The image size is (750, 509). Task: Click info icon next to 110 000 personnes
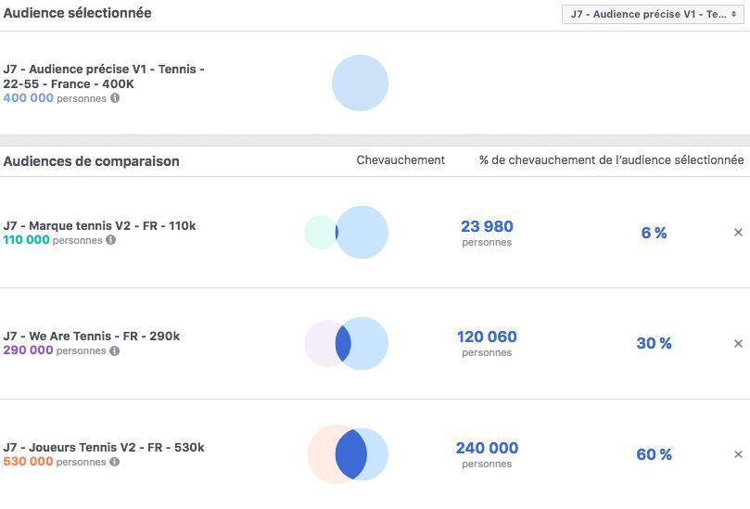point(110,240)
